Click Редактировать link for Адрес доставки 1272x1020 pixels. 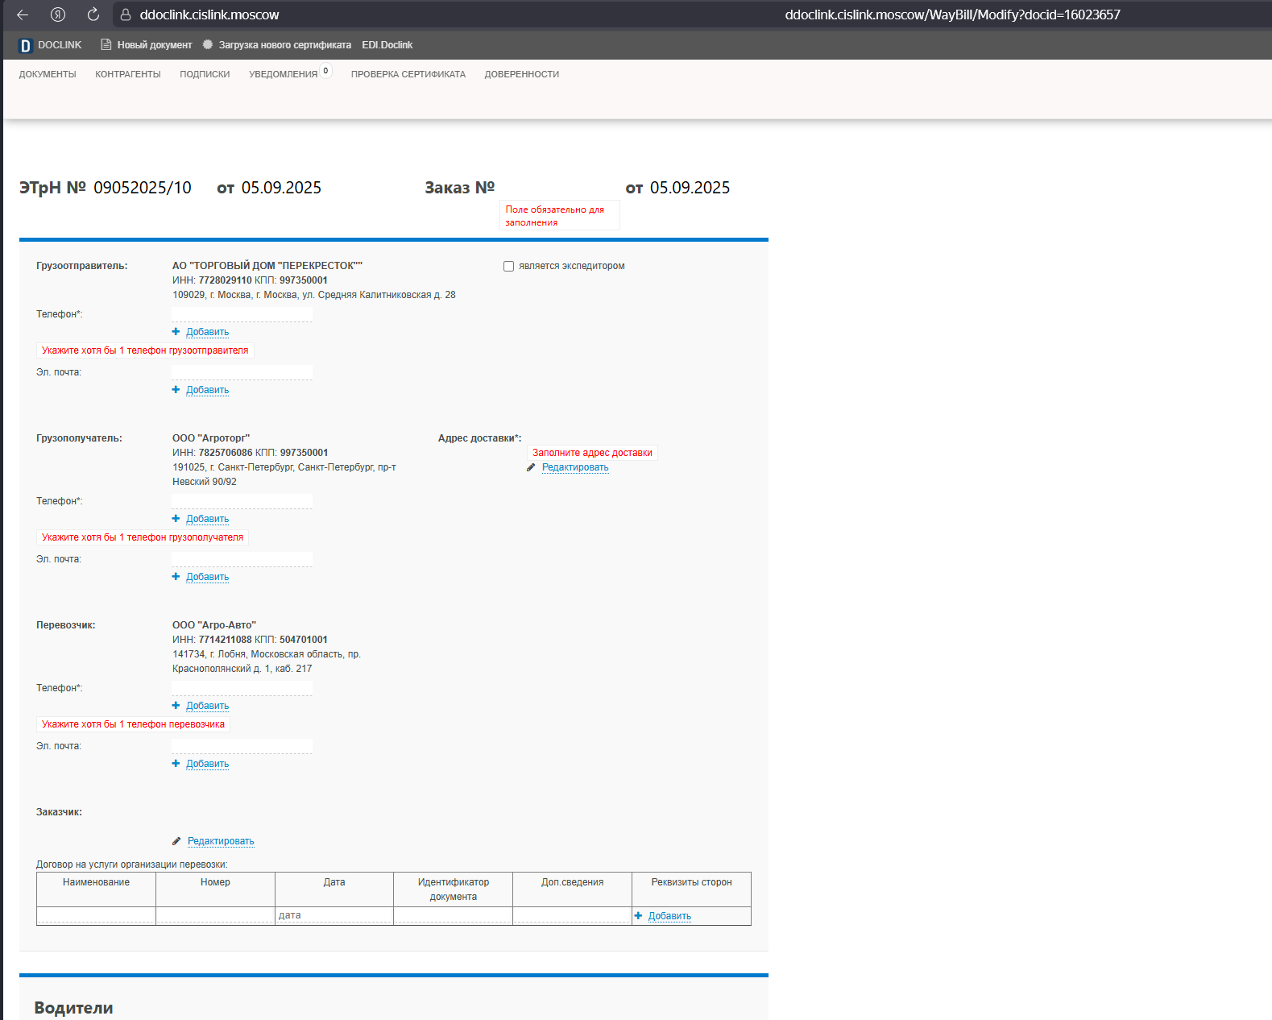pyautogui.click(x=575, y=467)
